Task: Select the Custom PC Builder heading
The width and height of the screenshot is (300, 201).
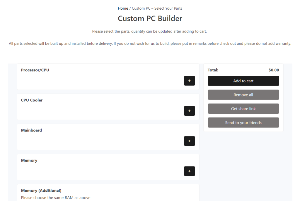Action: click(x=150, y=18)
